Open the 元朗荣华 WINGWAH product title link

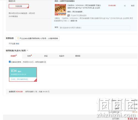coord(84,7)
